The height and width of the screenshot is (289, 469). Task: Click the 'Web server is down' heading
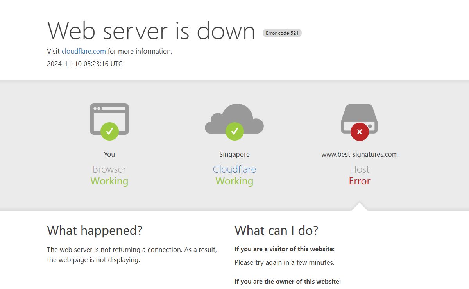tap(151, 31)
